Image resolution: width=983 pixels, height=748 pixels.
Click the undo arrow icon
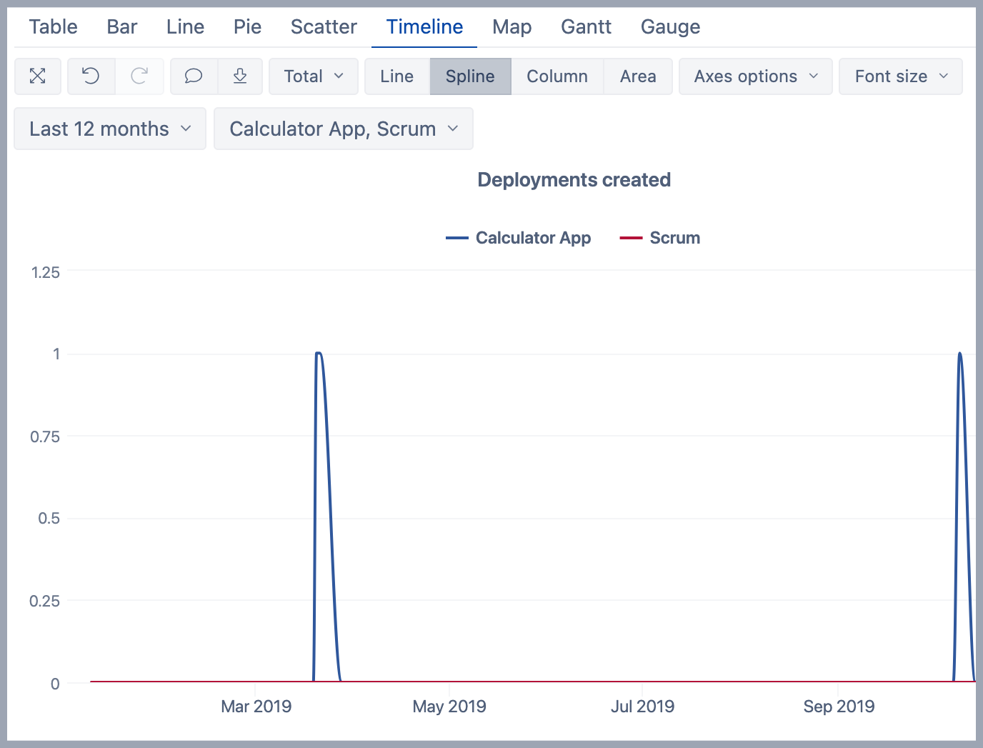(x=91, y=76)
